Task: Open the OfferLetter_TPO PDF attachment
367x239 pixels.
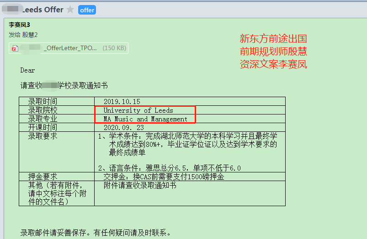Action: pos(69,48)
